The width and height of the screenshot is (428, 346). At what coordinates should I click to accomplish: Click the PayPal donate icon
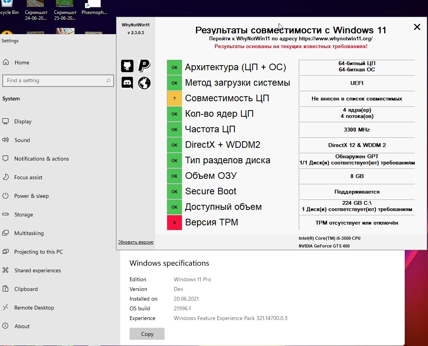click(144, 66)
